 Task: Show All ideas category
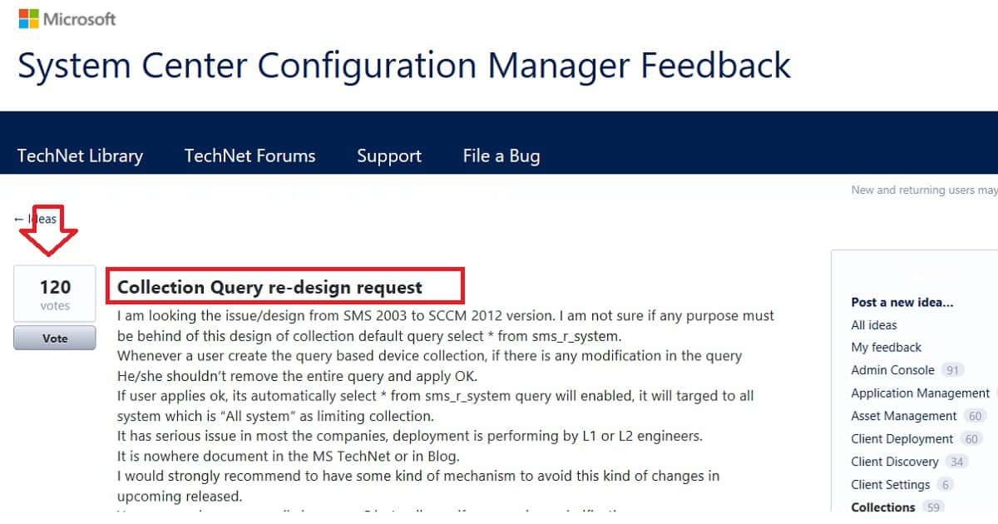pyautogui.click(x=874, y=325)
